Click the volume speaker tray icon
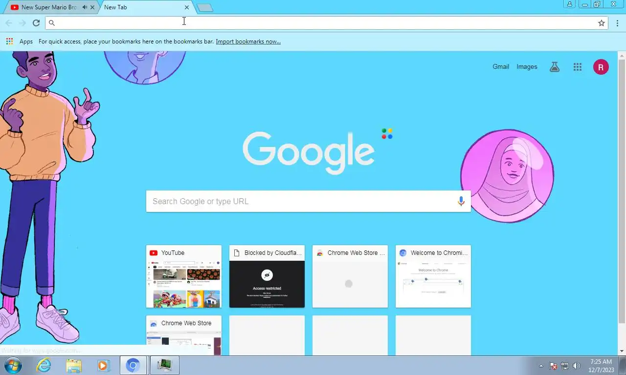Screen dimensions: 626x375 (577, 366)
